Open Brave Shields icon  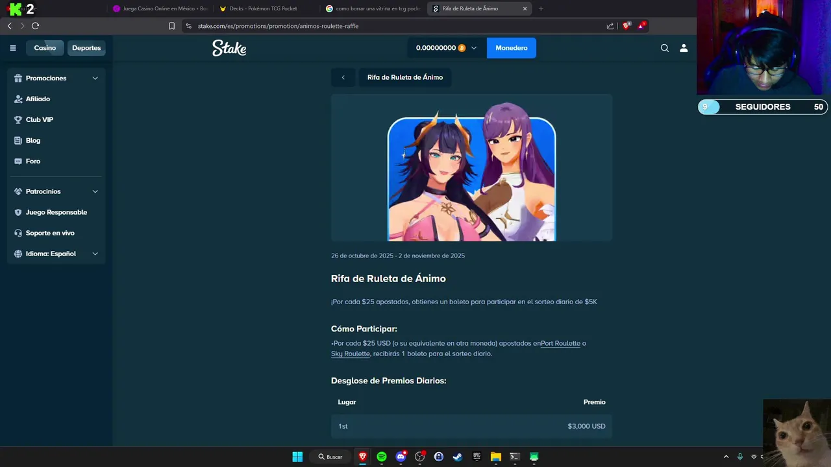626,26
